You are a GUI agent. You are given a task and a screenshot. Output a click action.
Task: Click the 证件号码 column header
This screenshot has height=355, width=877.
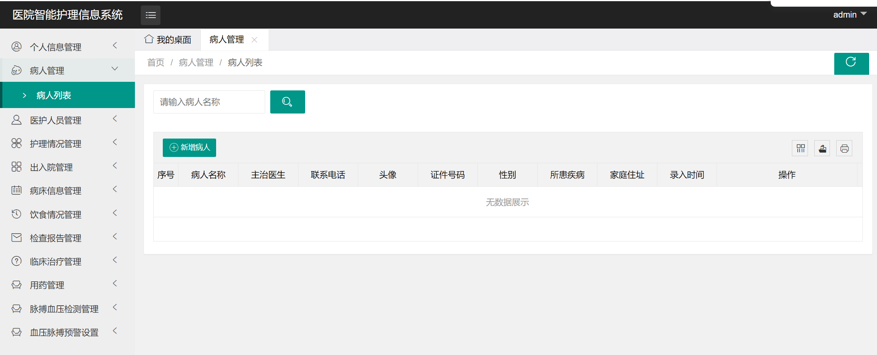tap(448, 175)
